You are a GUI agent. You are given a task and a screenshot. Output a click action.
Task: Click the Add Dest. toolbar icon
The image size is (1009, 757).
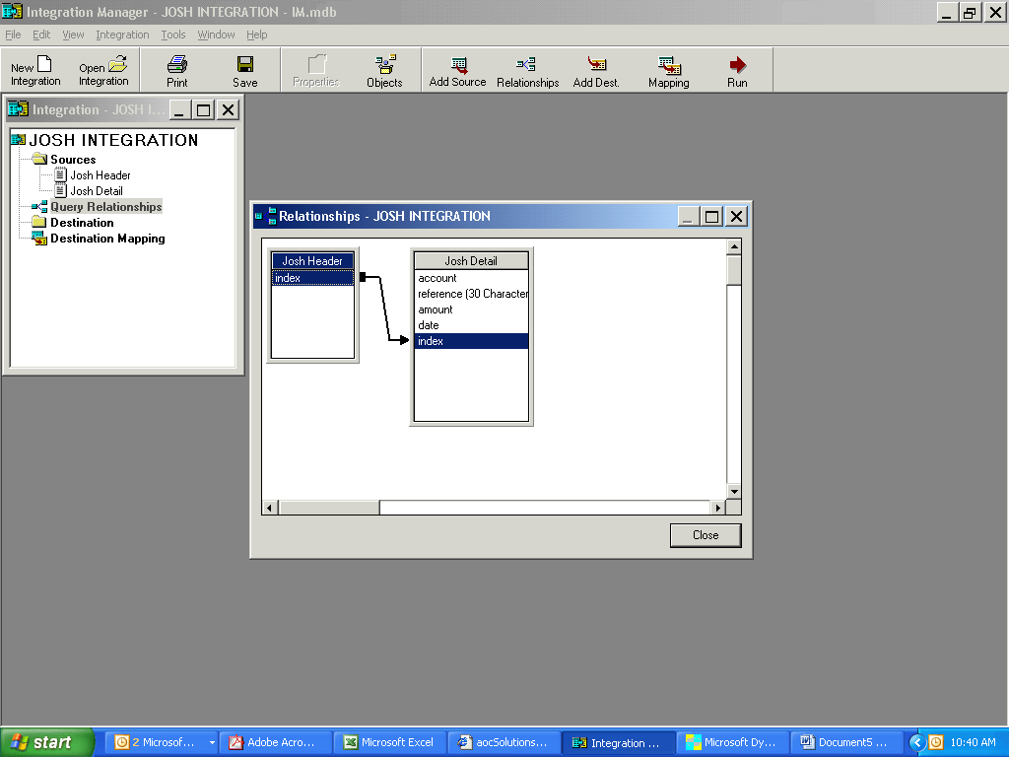[594, 69]
